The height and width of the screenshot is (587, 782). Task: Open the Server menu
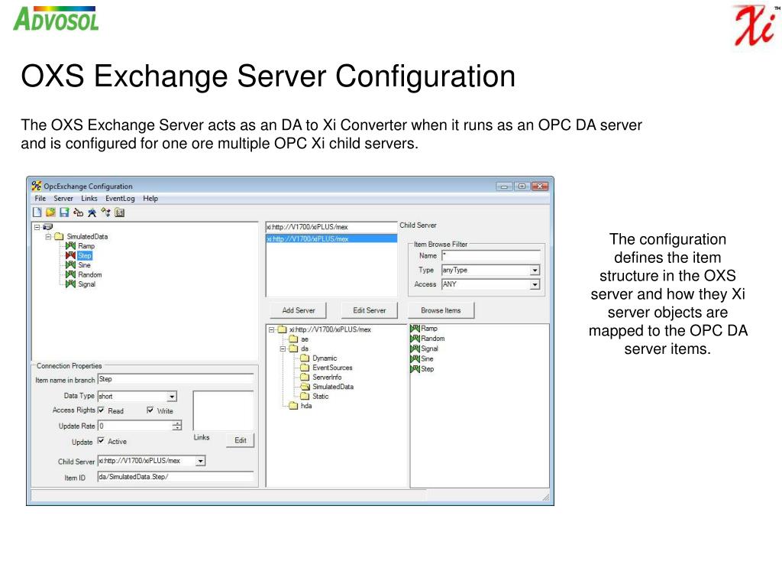click(63, 198)
